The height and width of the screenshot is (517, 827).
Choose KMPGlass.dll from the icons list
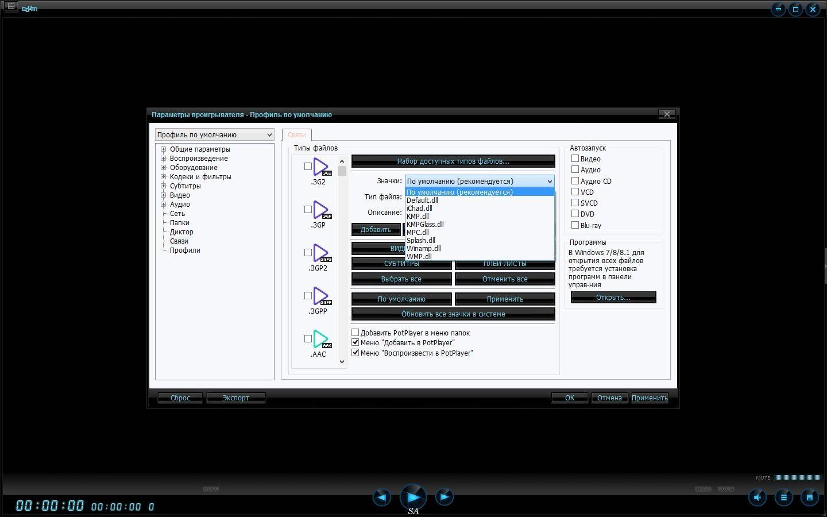tap(480, 225)
